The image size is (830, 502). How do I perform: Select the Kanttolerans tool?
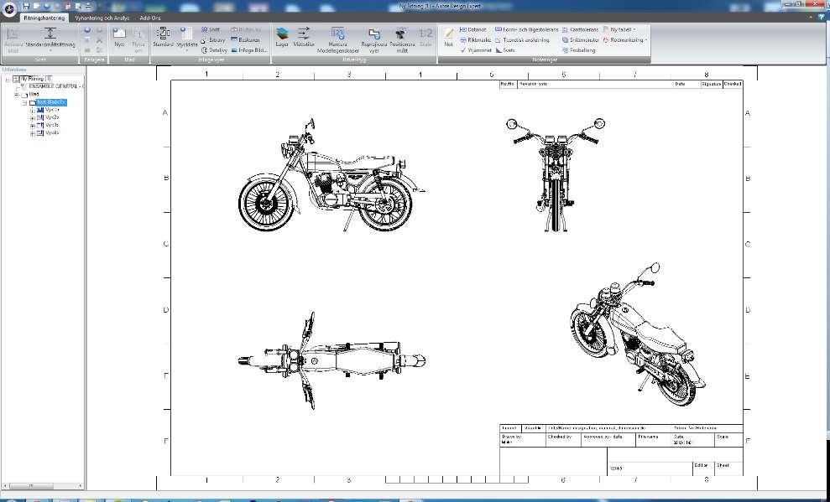click(x=580, y=30)
